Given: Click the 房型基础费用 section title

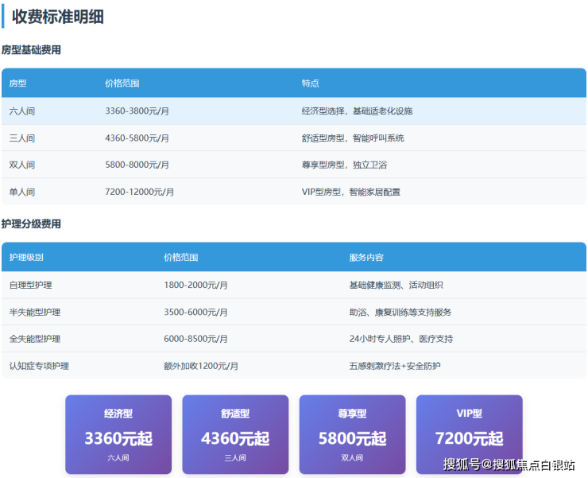Looking at the screenshot, I should 32,50.
